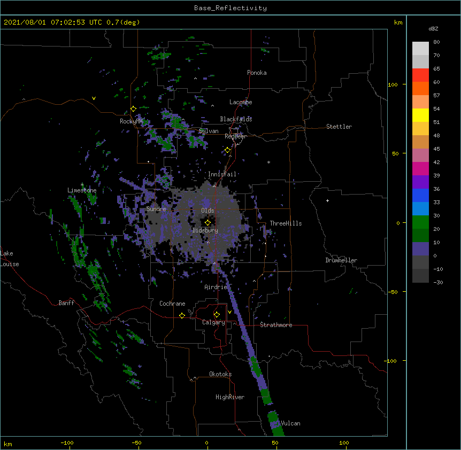
Task: Click the Lake Louise label
Action: [9, 259]
